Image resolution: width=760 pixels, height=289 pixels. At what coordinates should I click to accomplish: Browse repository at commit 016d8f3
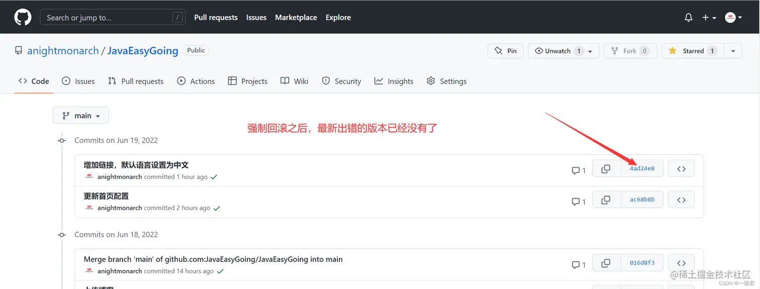click(x=682, y=263)
